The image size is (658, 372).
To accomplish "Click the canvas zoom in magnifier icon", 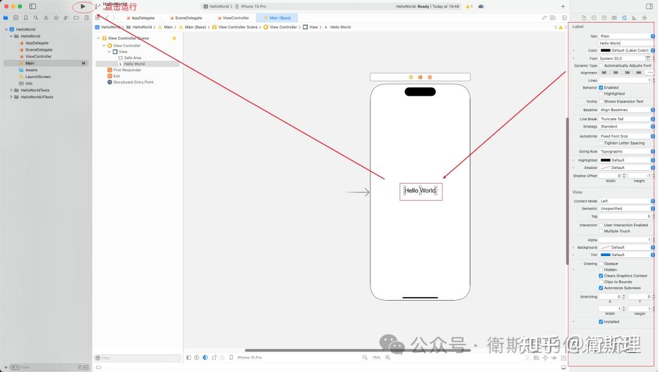I will tap(386, 357).
